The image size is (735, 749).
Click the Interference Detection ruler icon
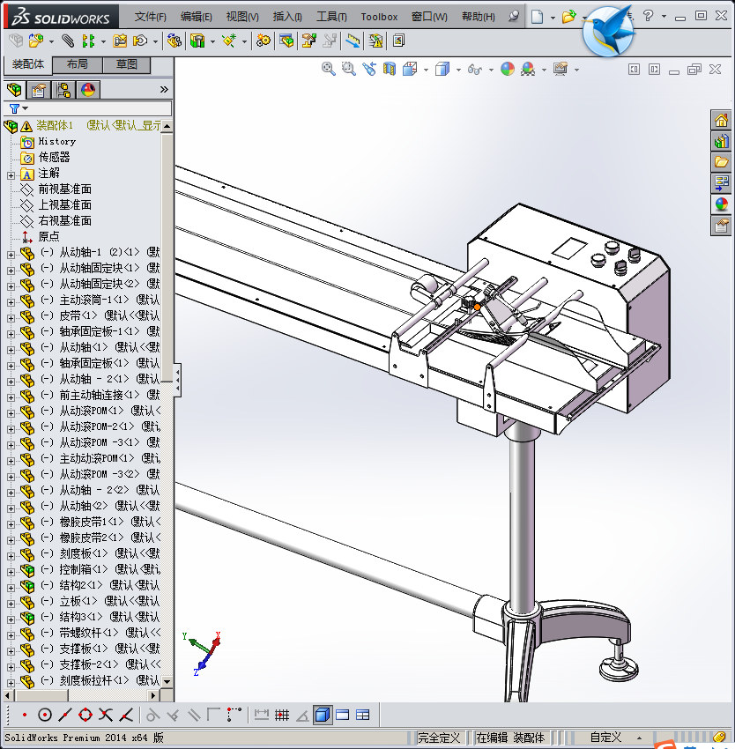pyautogui.click(x=353, y=41)
